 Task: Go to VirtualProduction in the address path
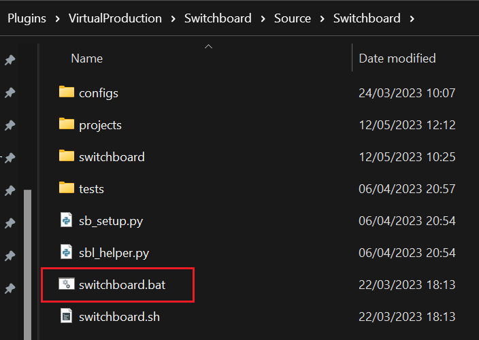point(115,18)
